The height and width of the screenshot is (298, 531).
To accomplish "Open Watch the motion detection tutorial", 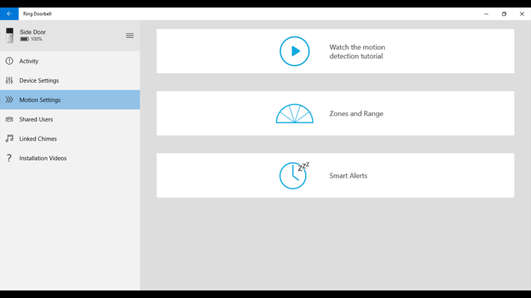I will (x=336, y=51).
